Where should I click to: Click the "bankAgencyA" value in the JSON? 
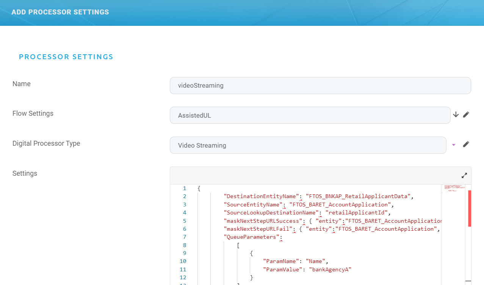coord(330,269)
